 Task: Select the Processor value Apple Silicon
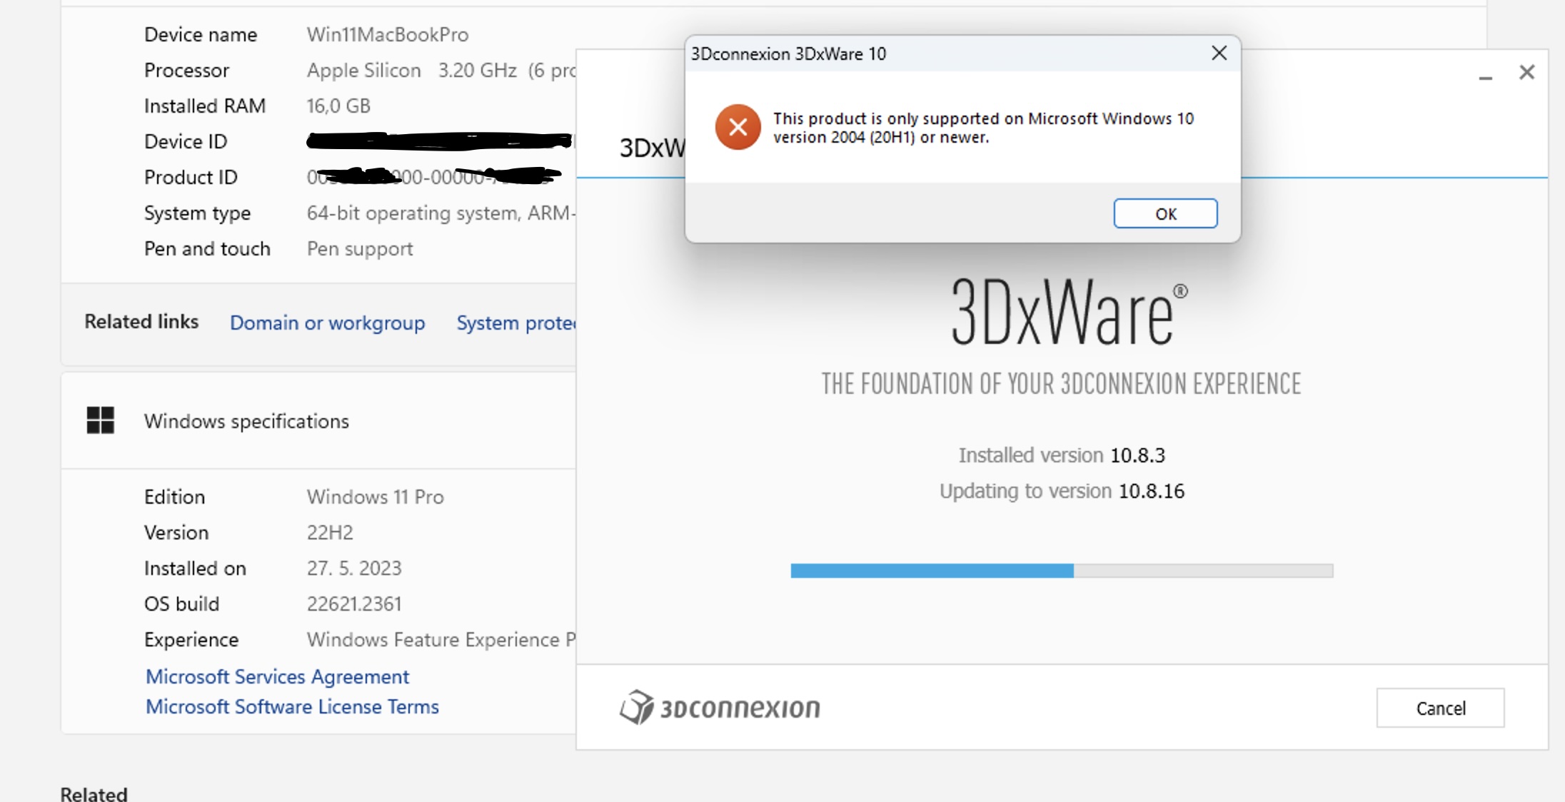(x=363, y=70)
